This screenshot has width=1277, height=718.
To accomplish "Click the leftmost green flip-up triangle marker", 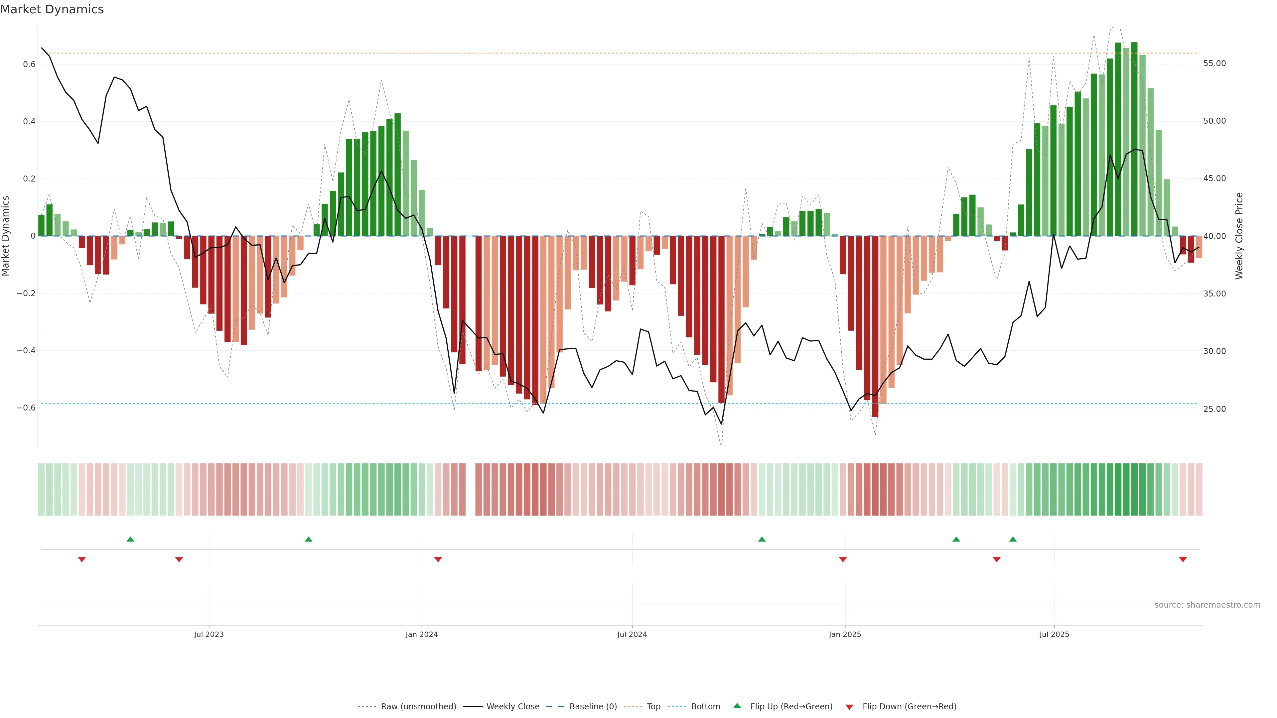I will tap(130, 539).
